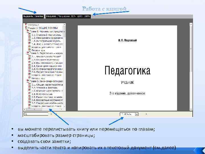This screenshot has width=205, height=154.
Task: Click the bookmark icon beside Введение
Action: [26, 25]
